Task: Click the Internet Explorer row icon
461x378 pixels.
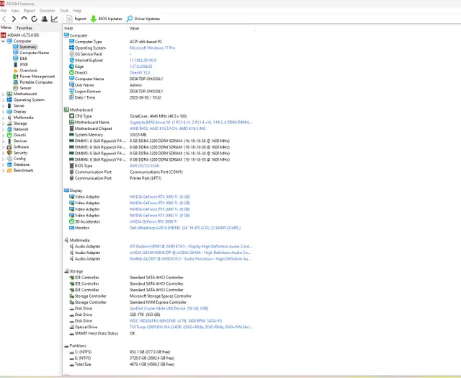Action: (x=71, y=60)
